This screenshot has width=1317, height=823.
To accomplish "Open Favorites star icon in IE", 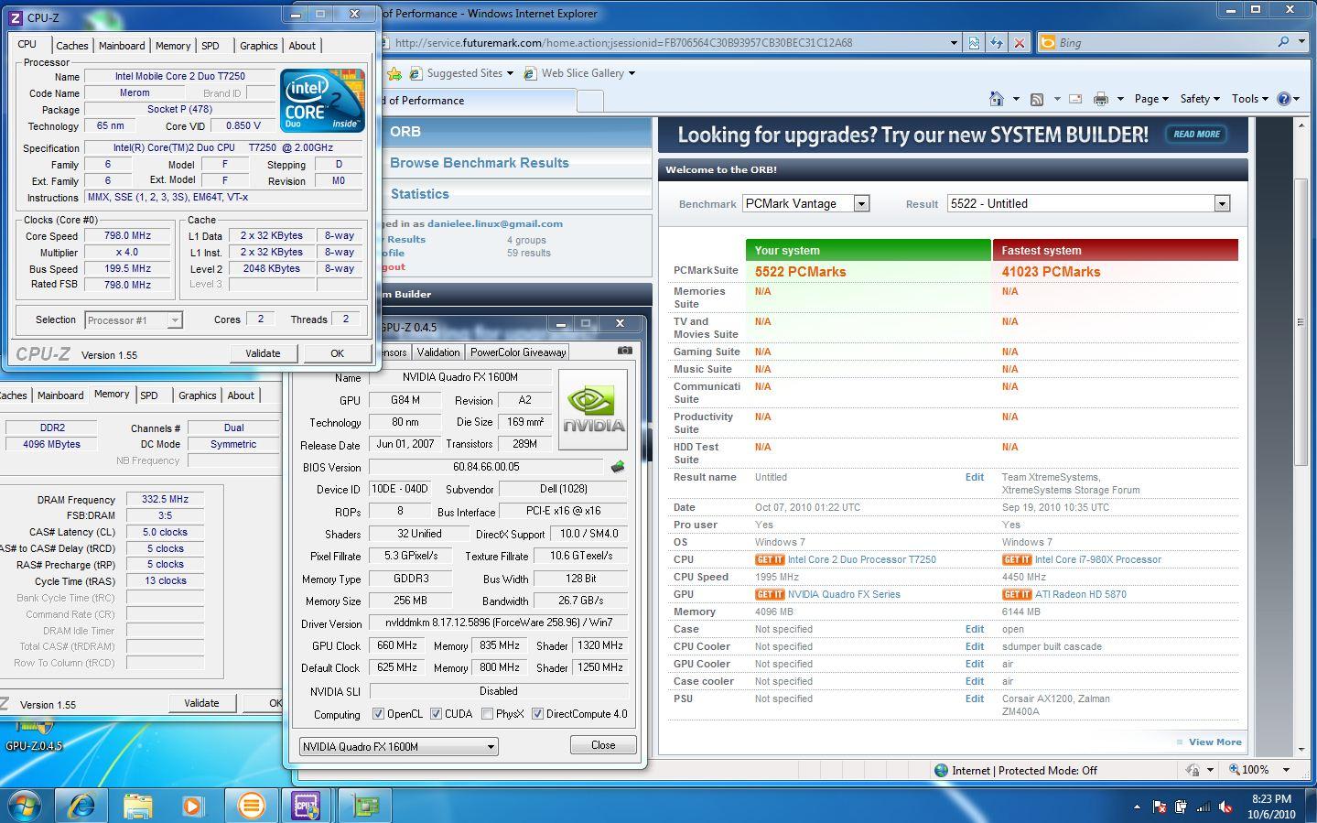I will 394,73.
